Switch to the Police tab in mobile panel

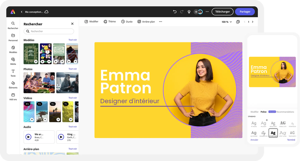tap(264, 112)
